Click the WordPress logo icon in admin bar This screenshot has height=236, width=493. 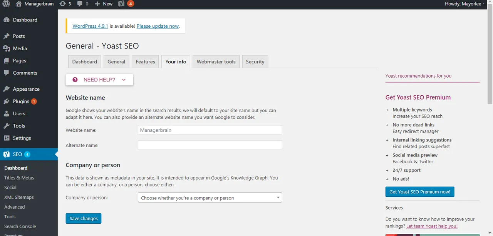(6, 4)
